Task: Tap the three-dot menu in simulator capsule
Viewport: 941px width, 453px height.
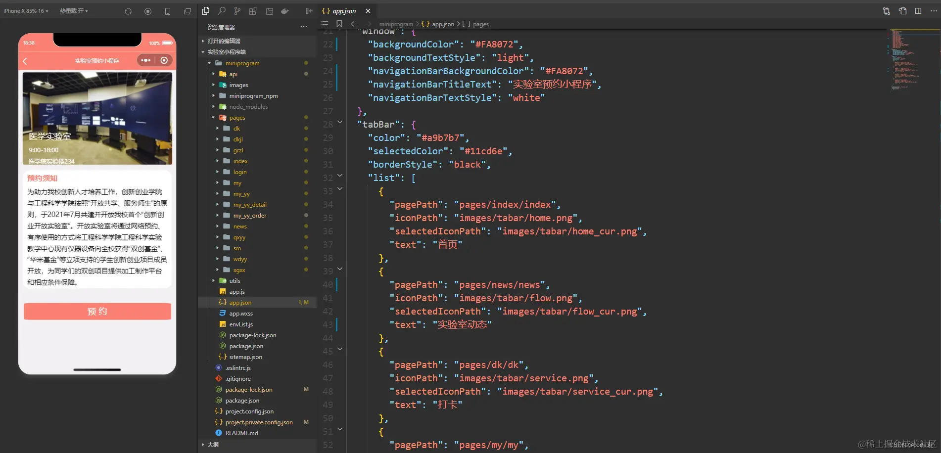Action: pyautogui.click(x=145, y=60)
